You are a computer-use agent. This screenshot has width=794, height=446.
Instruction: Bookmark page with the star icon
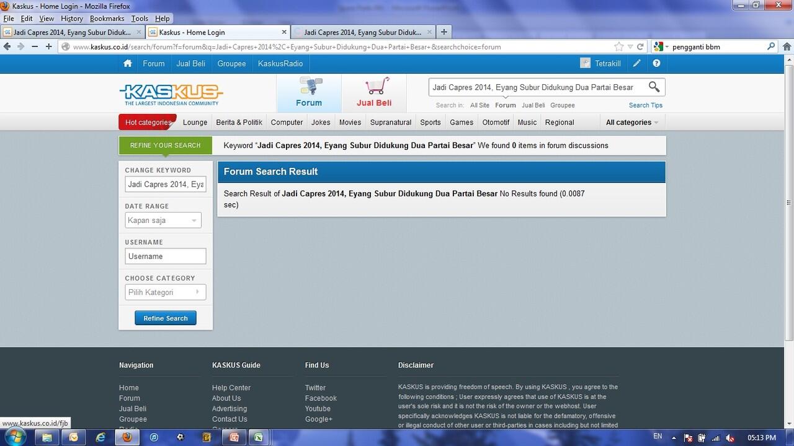[x=618, y=46]
